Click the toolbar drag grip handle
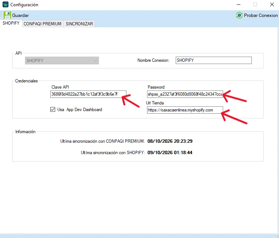The height and width of the screenshot is (238, 279). coord(1,15)
